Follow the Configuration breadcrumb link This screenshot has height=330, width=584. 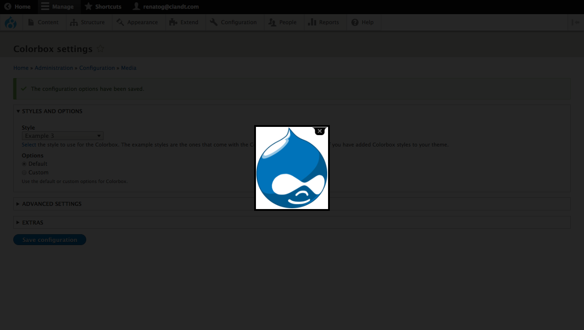97,68
